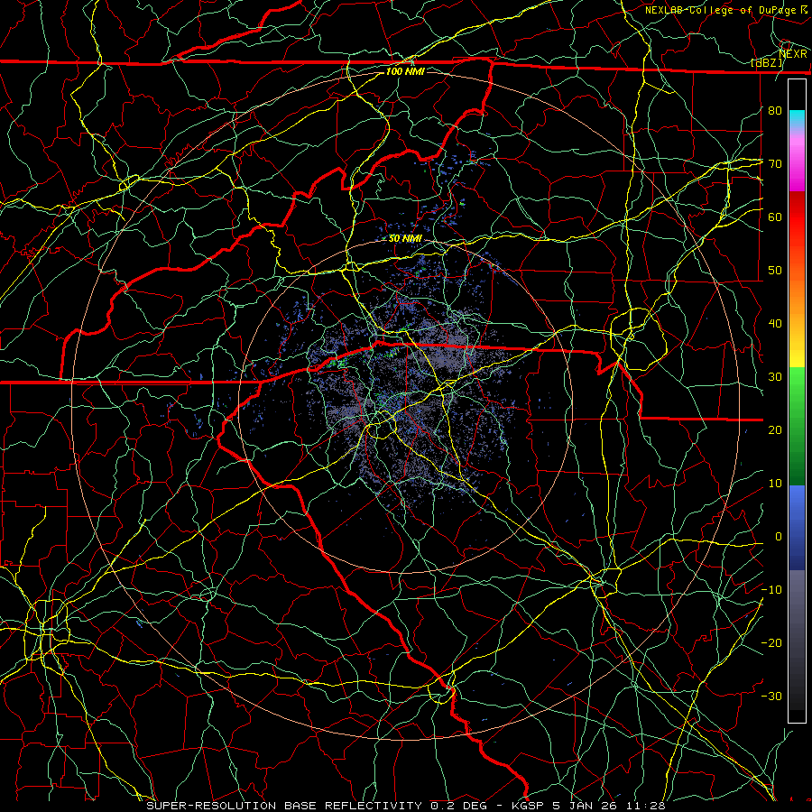Screen dimensions: 812x812
Task: Pick the green segment of the color bar
Action: coord(797,426)
